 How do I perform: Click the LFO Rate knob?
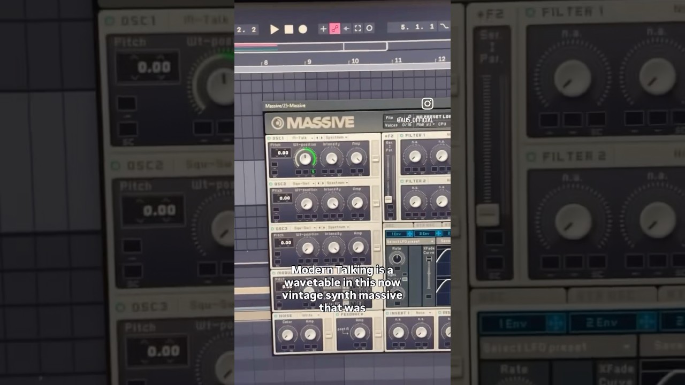coord(397,259)
